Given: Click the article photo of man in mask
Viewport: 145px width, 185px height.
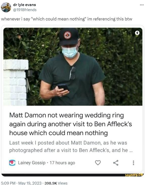Looking at the screenshot, I should click(73, 67).
